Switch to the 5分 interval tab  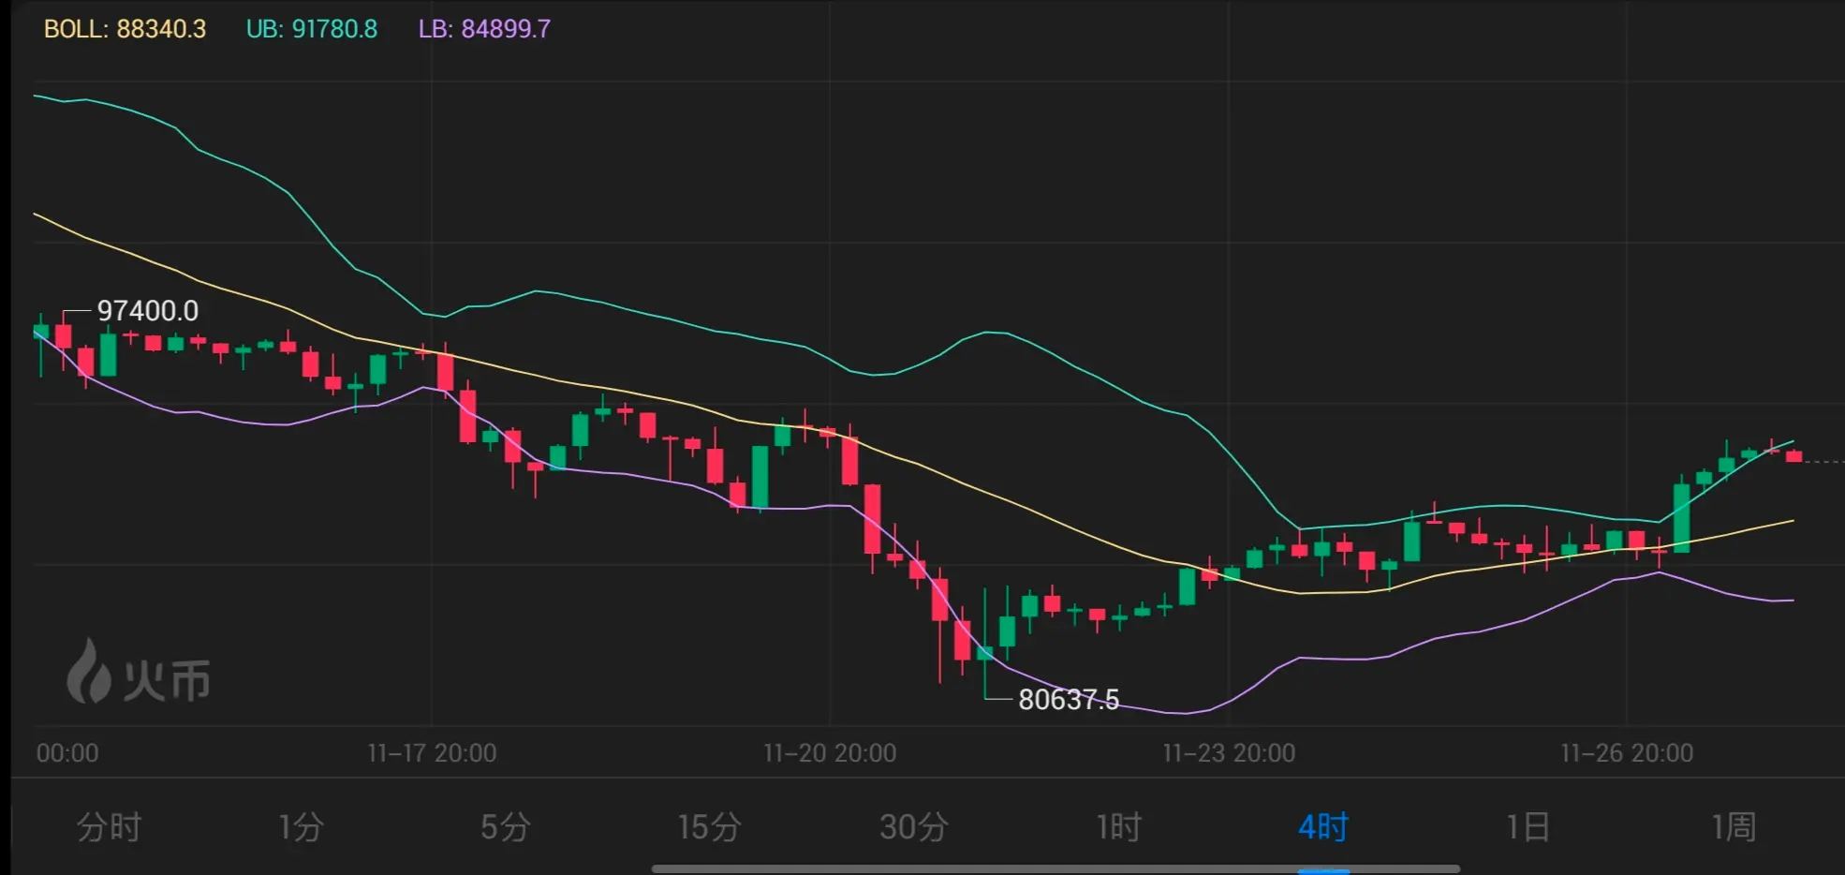506,827
